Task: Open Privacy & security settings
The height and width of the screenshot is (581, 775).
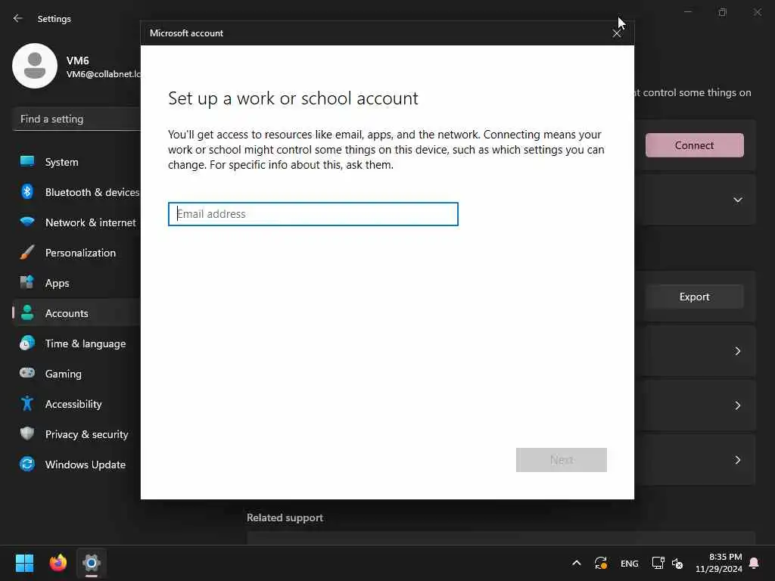Action: [76, 434]
